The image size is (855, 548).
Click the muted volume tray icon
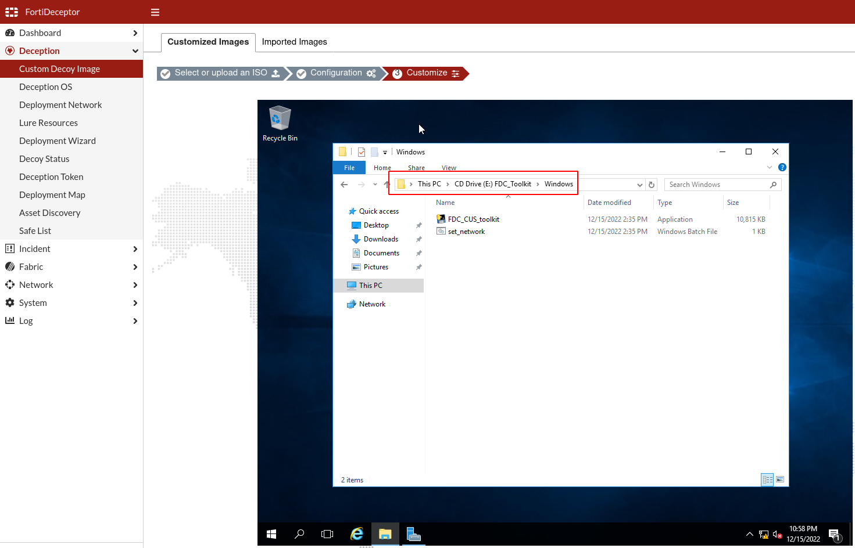[x=777, y=535]
